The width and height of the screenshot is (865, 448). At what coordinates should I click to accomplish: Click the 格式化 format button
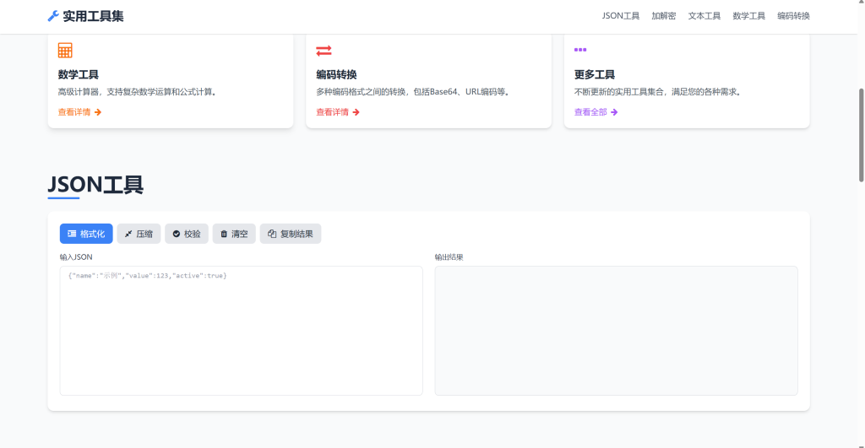coord(86,234)
